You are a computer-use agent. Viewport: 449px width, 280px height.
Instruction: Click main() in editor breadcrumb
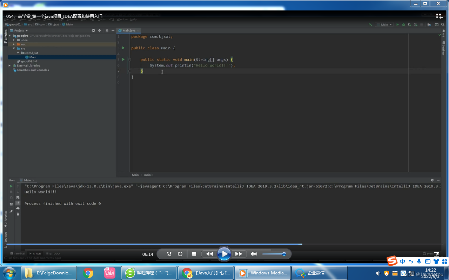[x=148, y=175]
